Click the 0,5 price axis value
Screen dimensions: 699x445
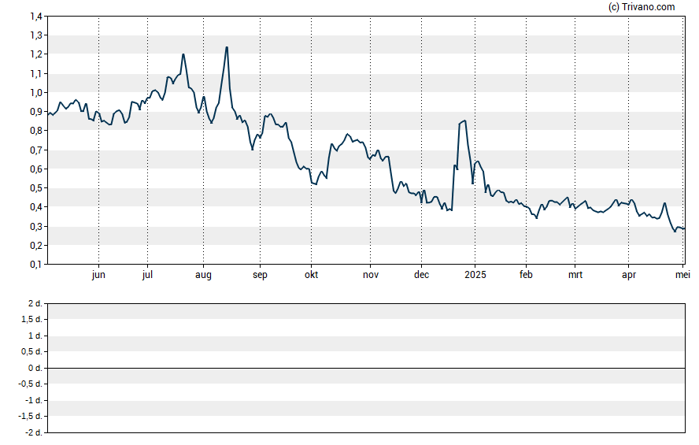[36, 188]
